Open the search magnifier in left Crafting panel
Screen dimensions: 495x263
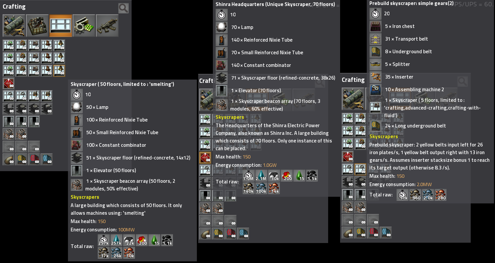coord(124,8)
